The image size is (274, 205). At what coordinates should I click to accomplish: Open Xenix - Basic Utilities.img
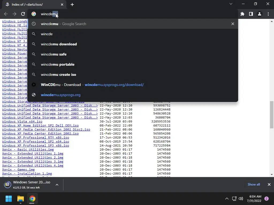pyautogui.click(x=28, y=149)
